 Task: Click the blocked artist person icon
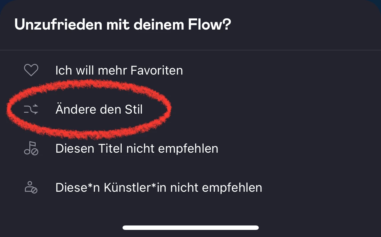tap(31, 188)
